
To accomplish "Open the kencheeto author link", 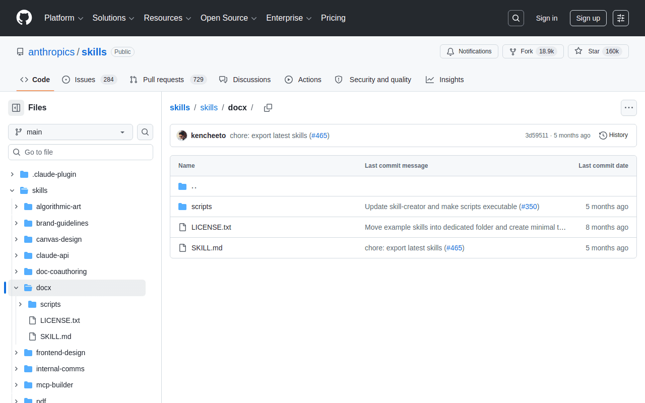I will (209, 136).
